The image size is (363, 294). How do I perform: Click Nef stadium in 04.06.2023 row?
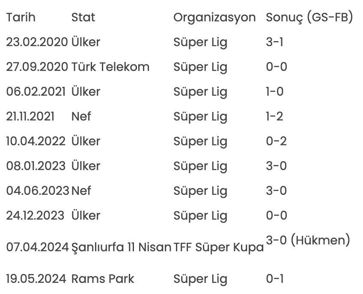(81, 191)
